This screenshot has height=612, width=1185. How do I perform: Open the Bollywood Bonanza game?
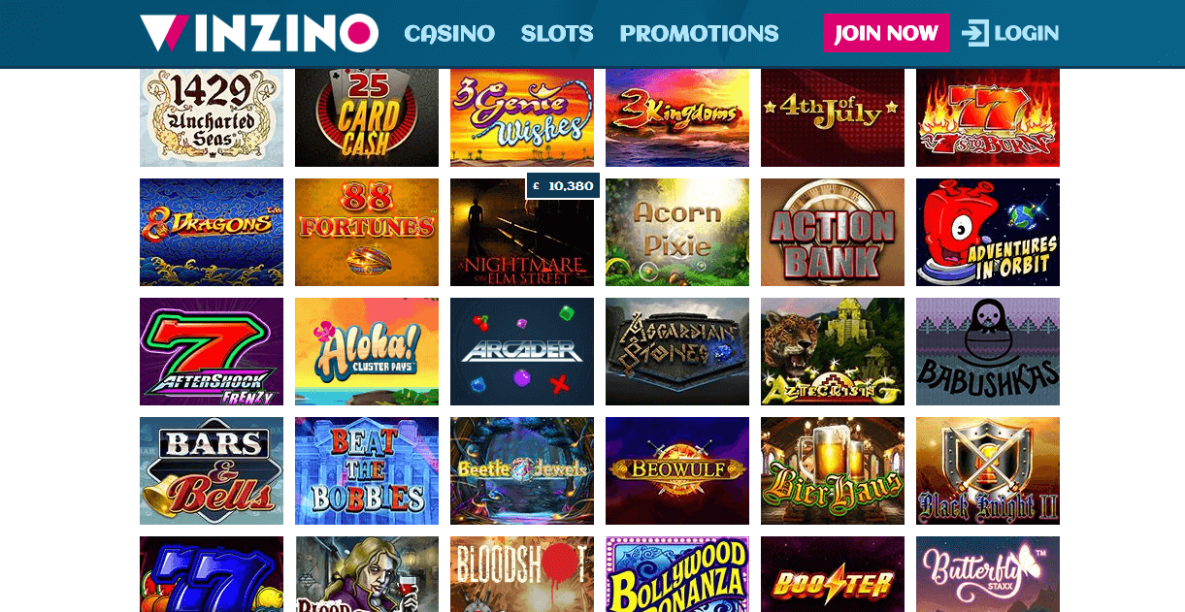tap(677, 574)
